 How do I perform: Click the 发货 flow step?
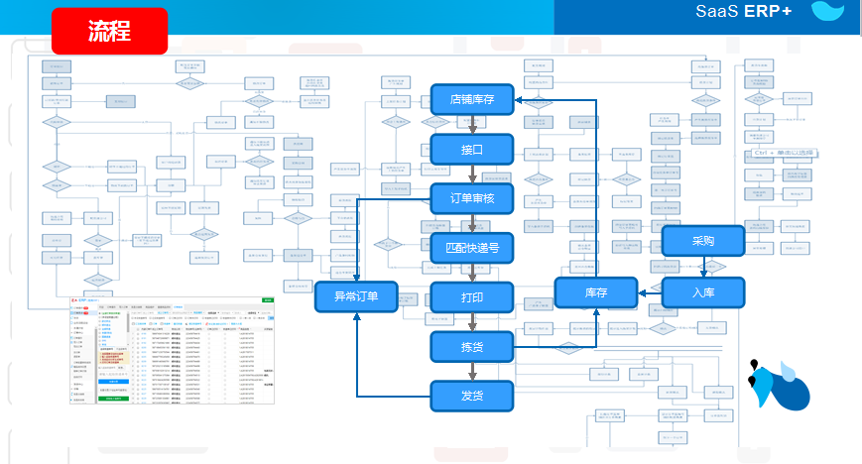[x=471, y=397]
